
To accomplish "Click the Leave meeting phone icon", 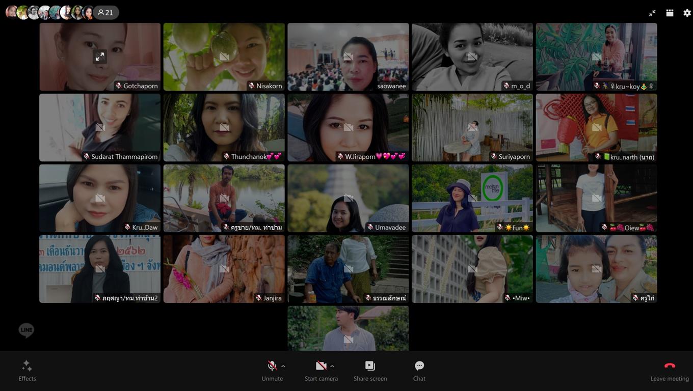I will pyautogui.click(x=670, y=366).
